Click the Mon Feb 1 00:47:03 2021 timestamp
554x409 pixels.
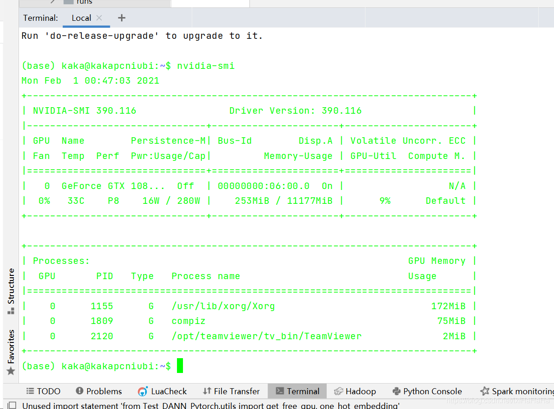(x=91, y=80)
